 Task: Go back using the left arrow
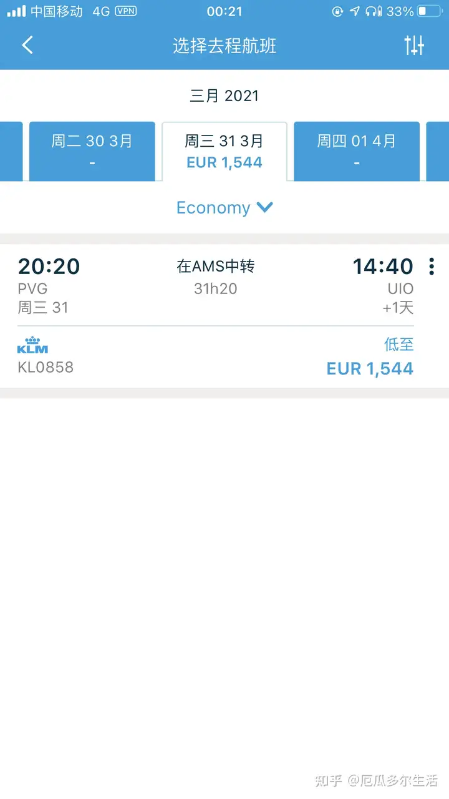tap(27, 45)
